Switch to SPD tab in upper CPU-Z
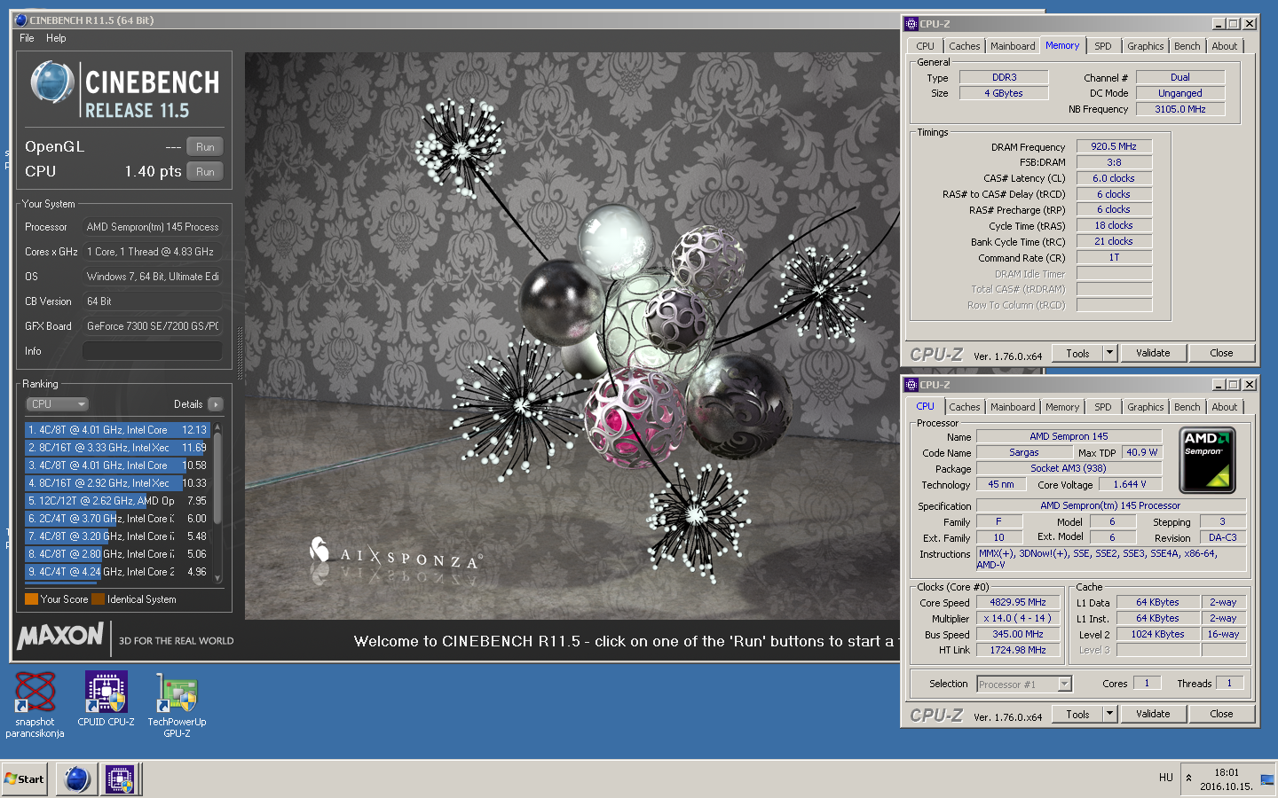Viewport: 1278px width, 798px height. coord(1103,46)
